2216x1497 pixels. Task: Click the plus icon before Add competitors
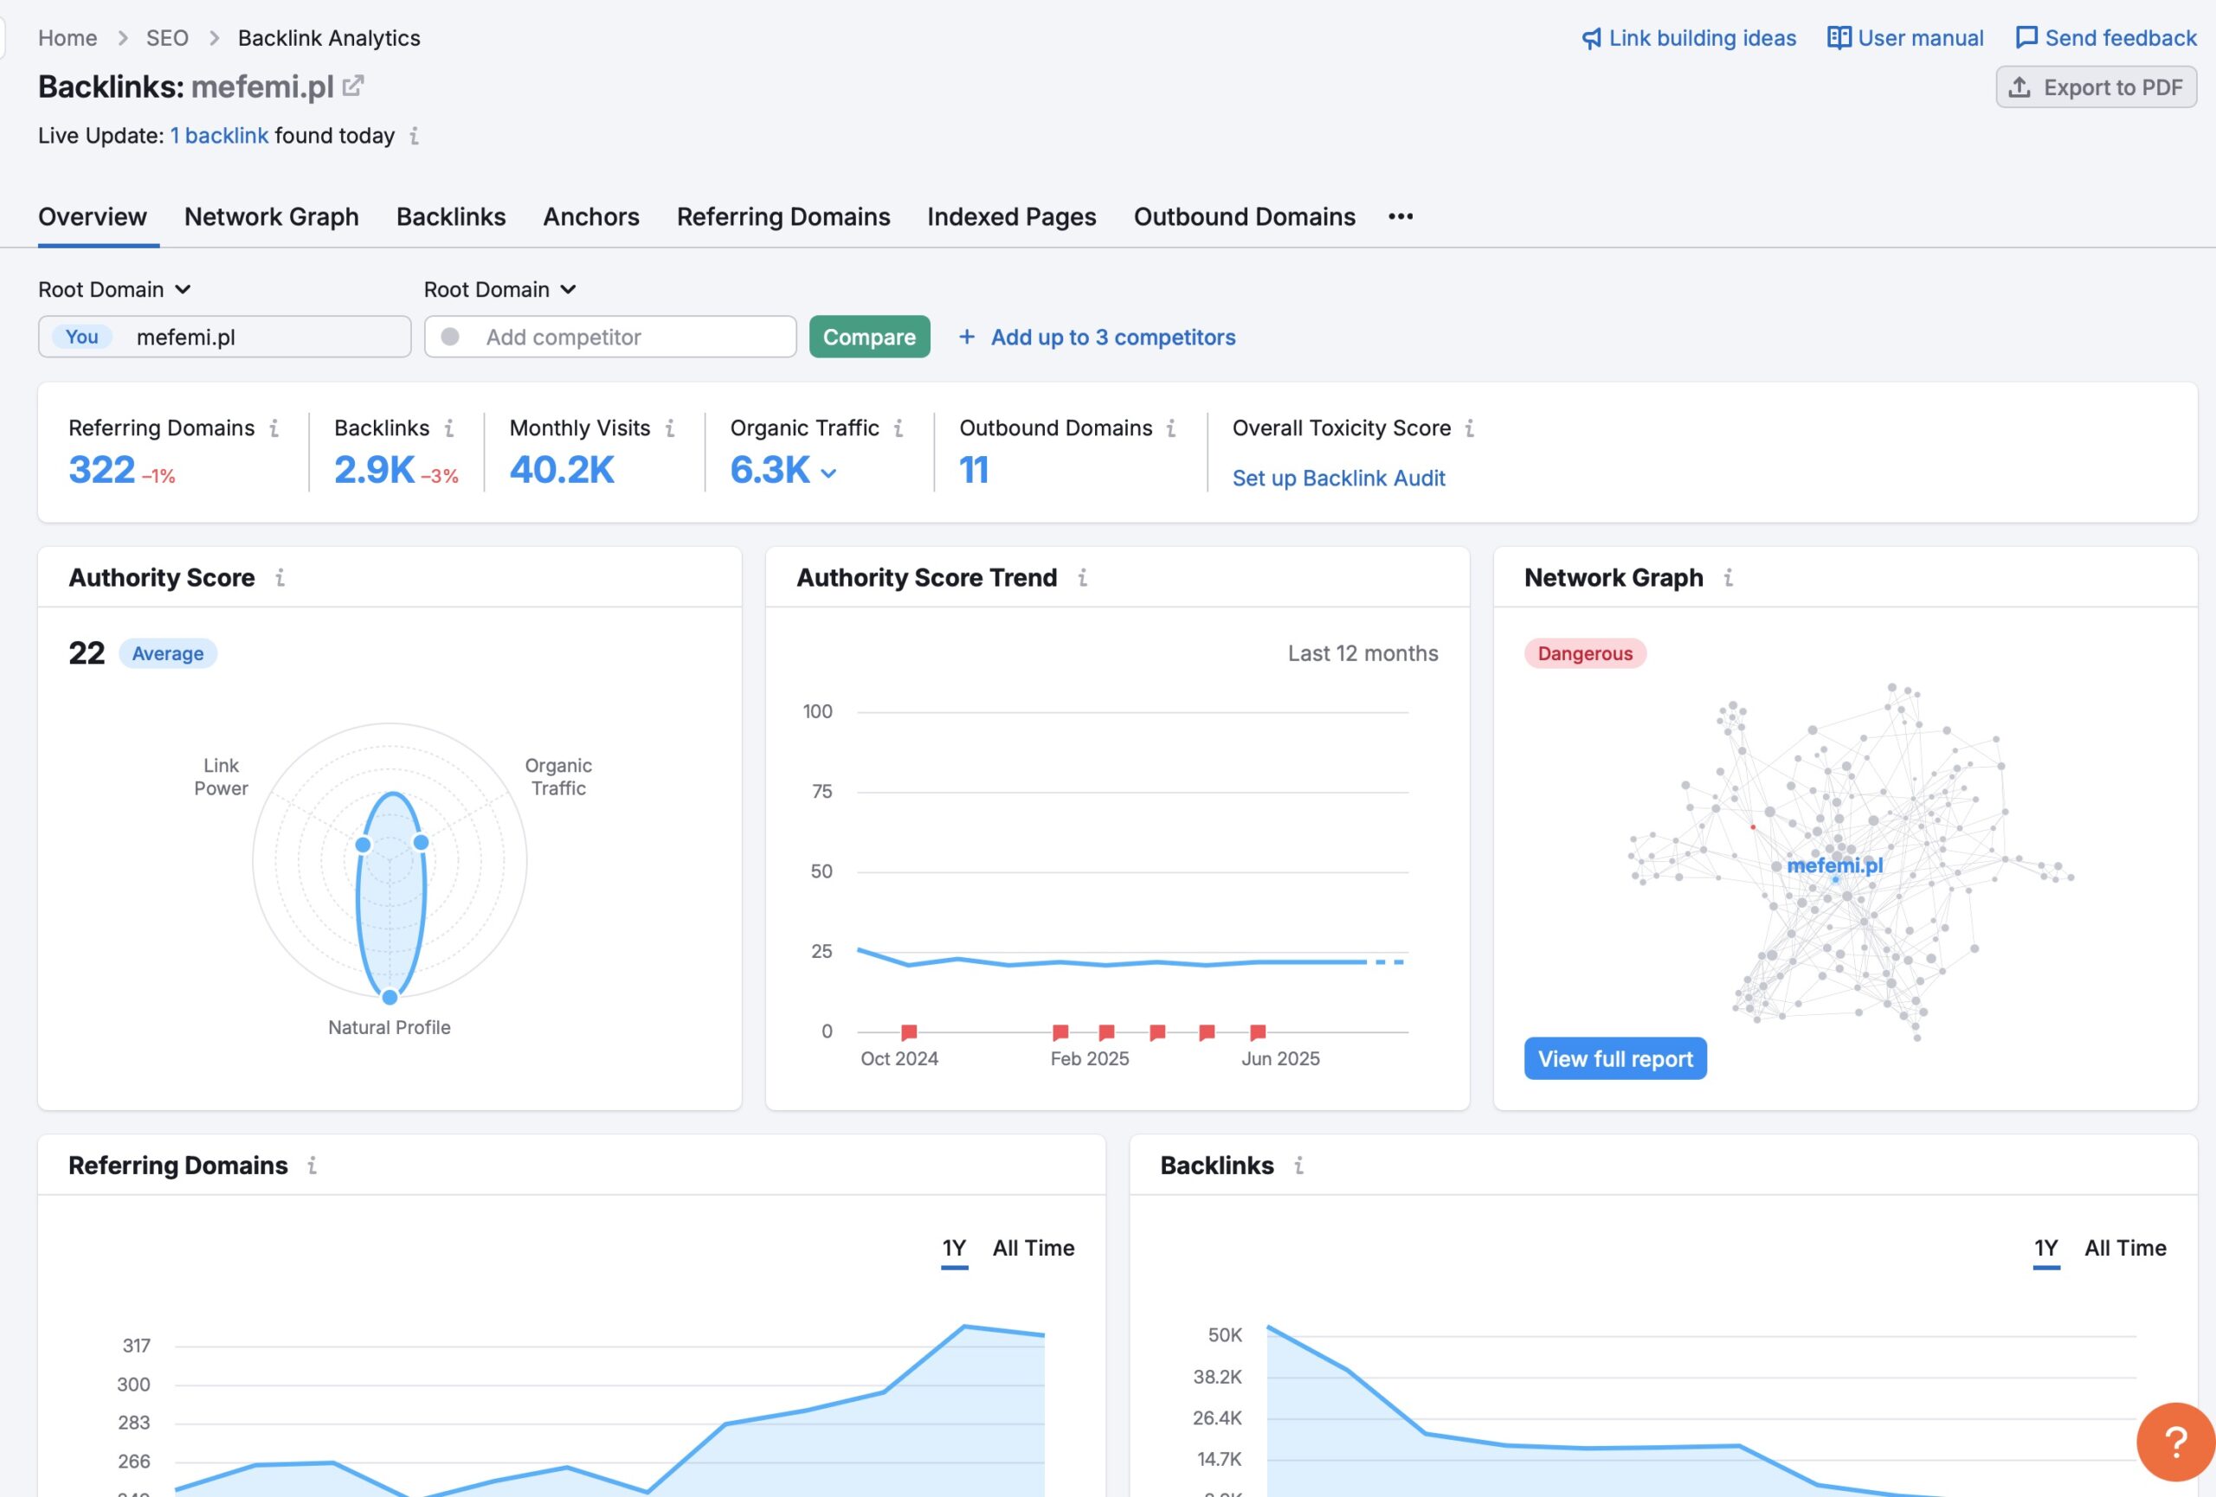tap(966, 337)
